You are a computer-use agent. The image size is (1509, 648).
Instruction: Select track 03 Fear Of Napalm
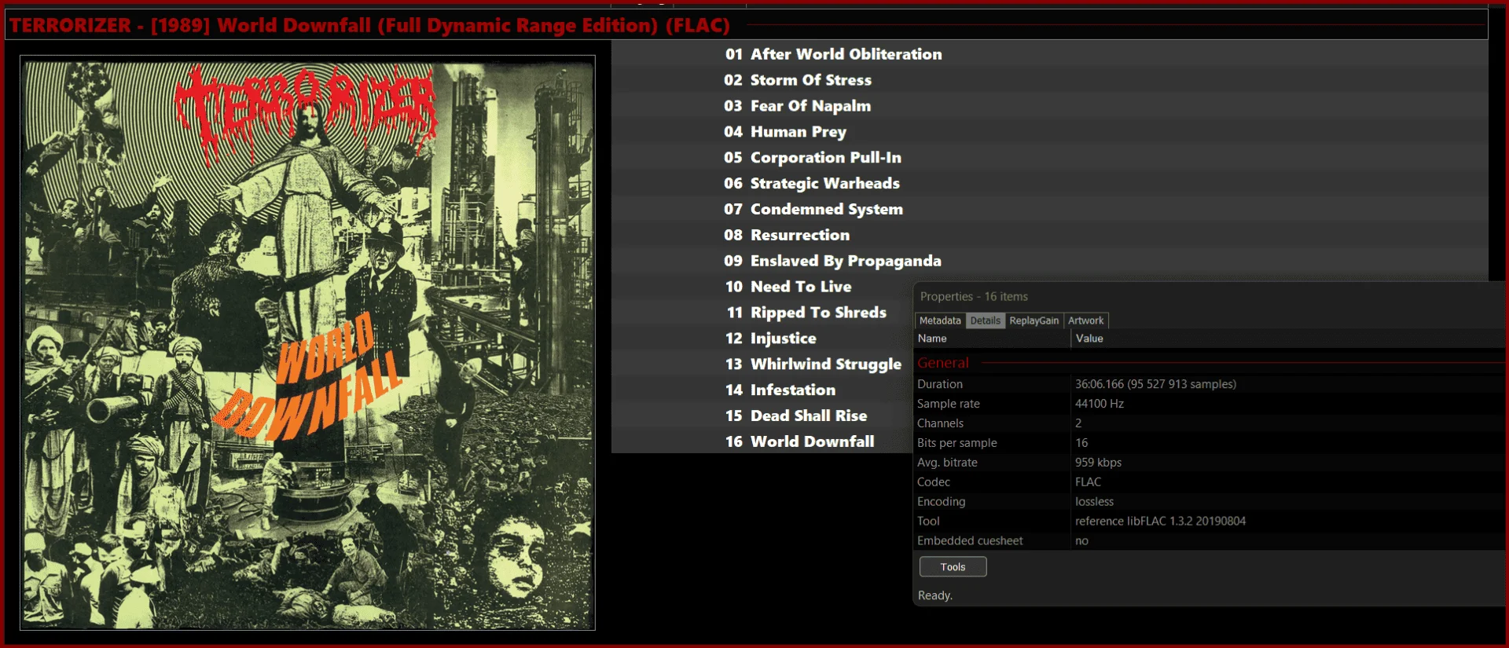pos(1049,106)
